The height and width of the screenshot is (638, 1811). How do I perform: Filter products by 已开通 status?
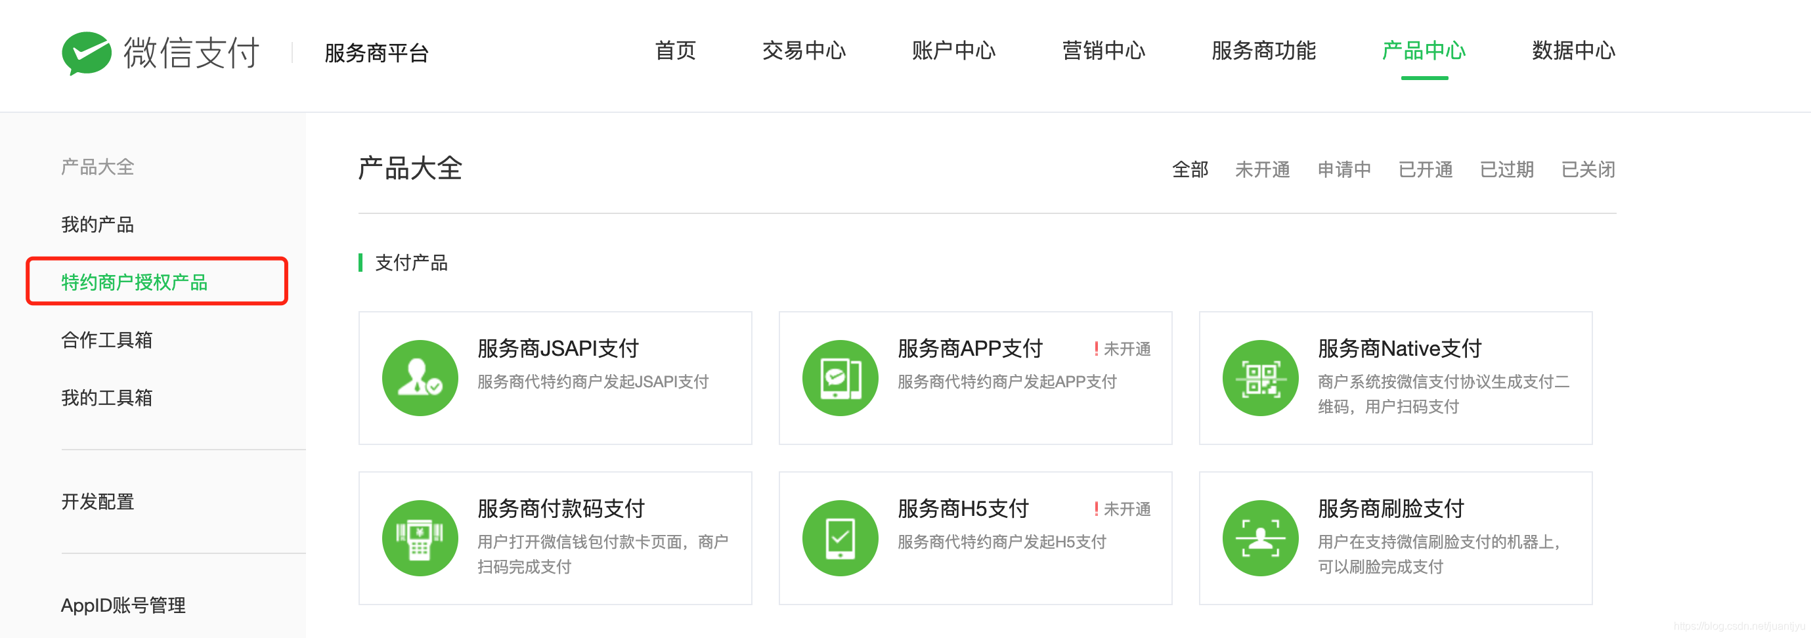click(1426, 169)
